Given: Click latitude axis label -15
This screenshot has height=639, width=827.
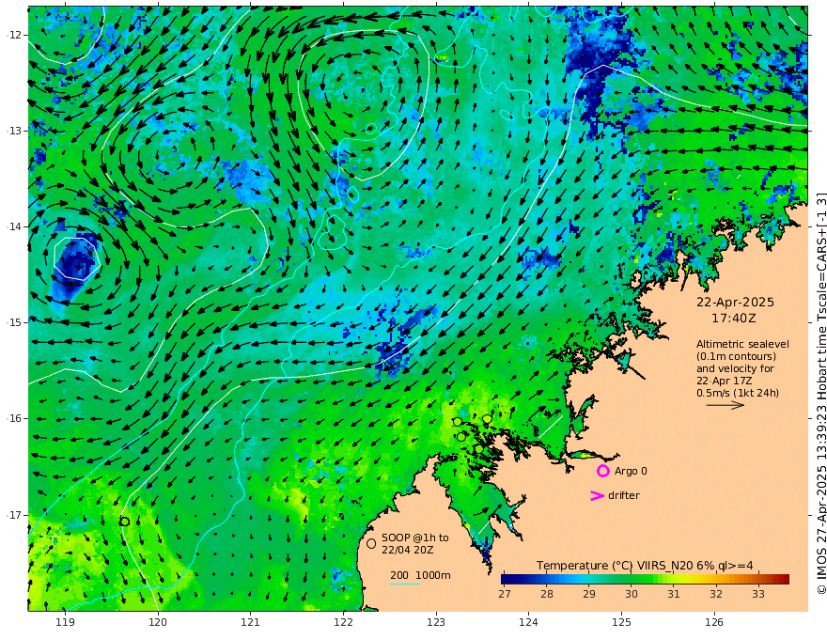Looking at the screenshot, I should pos(12,322).
